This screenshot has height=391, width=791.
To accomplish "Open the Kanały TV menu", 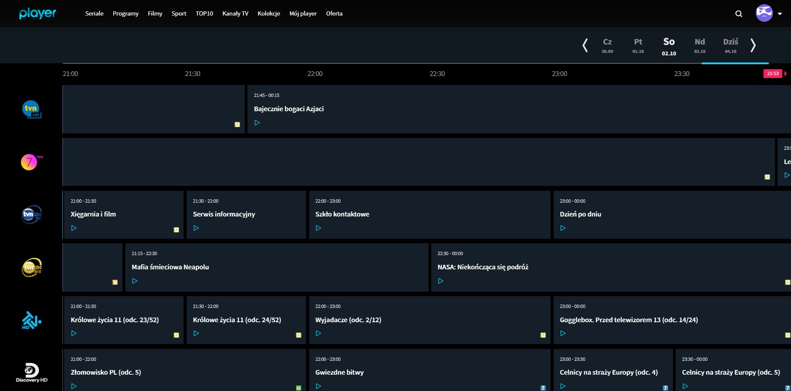I will pyautogui.click(x=235, y=13).
